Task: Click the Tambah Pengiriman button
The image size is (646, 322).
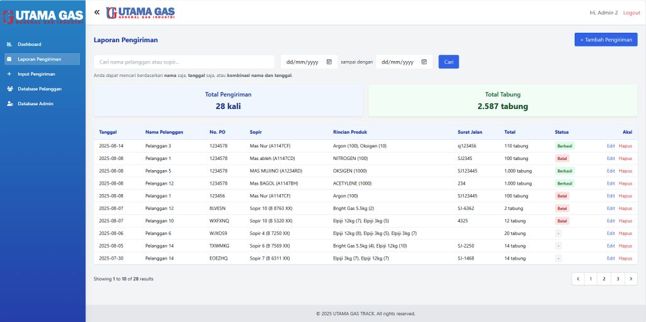Action: point(606,39)
